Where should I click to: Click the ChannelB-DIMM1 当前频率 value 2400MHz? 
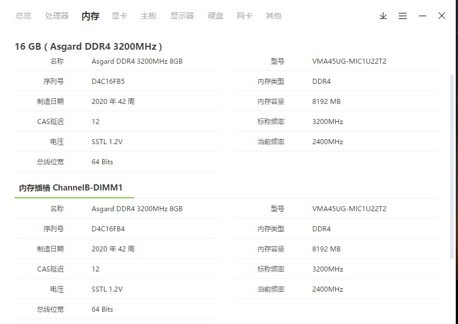pyautogui.click(x=327, y=289)
